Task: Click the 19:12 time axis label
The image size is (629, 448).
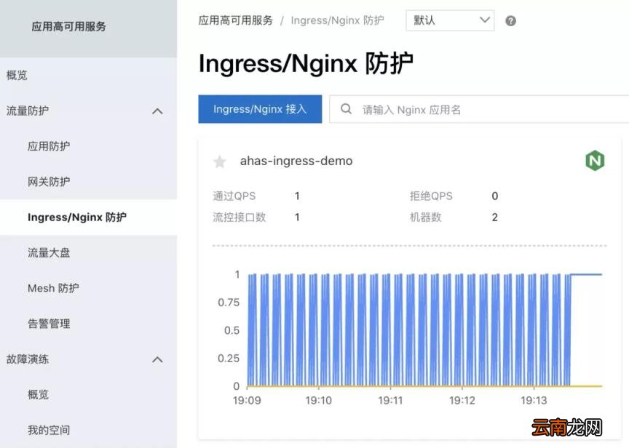Action: click(x=462, y=400)
